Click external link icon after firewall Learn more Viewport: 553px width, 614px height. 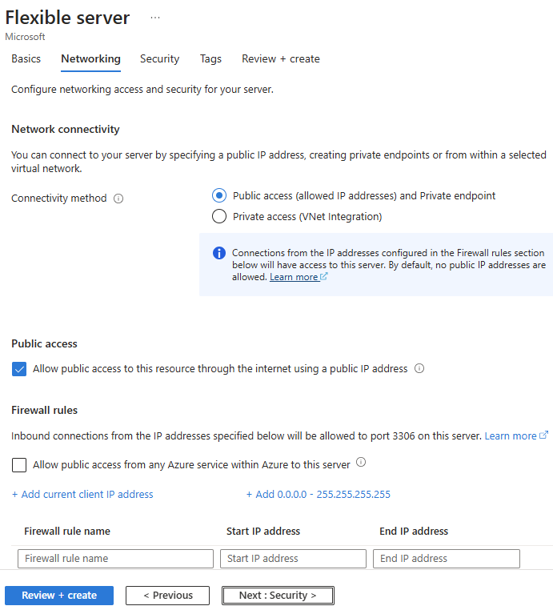point(544,435)
